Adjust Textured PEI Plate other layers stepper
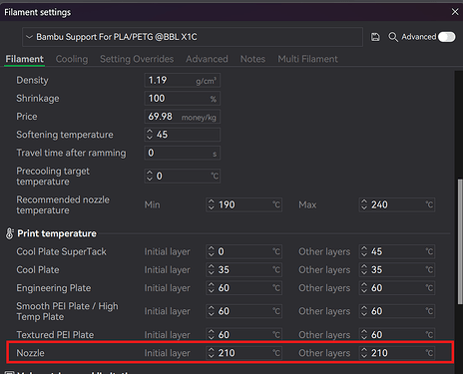This screenshot has height=374, width=463. tap(364, 334)
